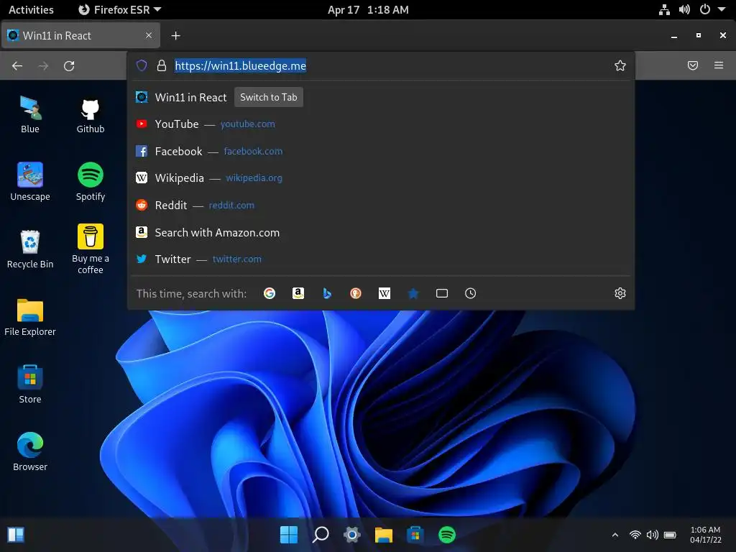Open GNOME network status icon
This screenshot has width=736, height=552.
[x=664, y=9]
